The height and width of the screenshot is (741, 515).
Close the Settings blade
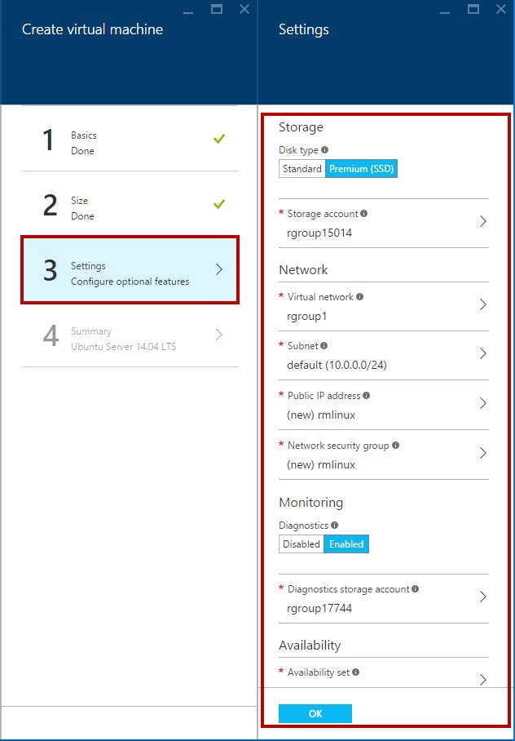(x=501, y=9)
